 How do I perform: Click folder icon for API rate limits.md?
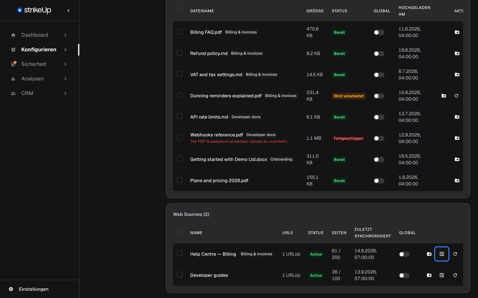457,117
